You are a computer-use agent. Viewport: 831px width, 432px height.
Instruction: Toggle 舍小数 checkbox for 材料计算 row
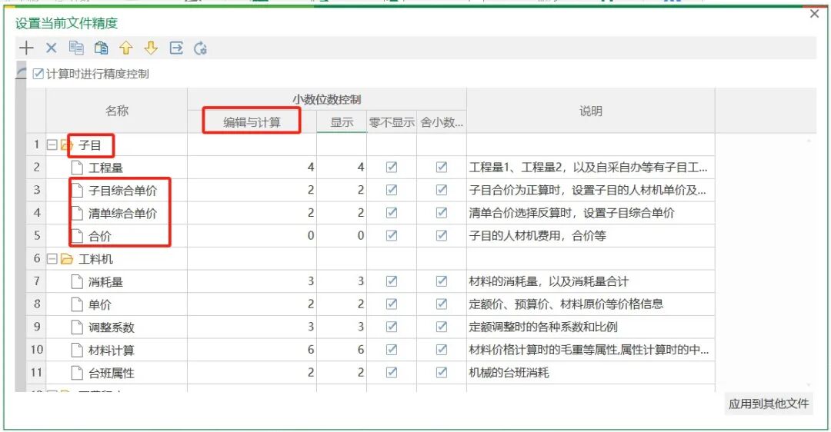pos(442,350)
